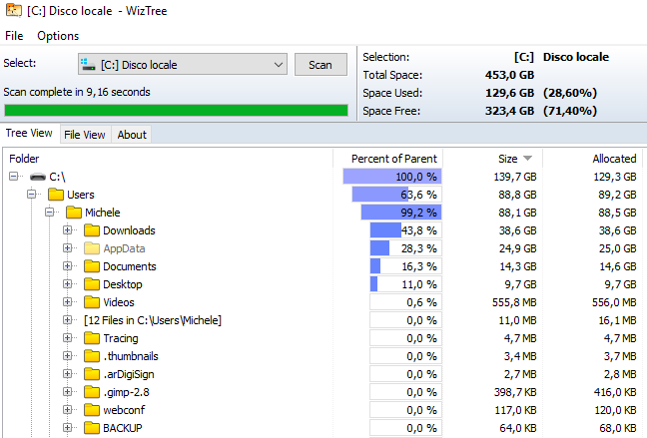Open the Options menu
The image size is (647, 438).
[x=58, y=36]
